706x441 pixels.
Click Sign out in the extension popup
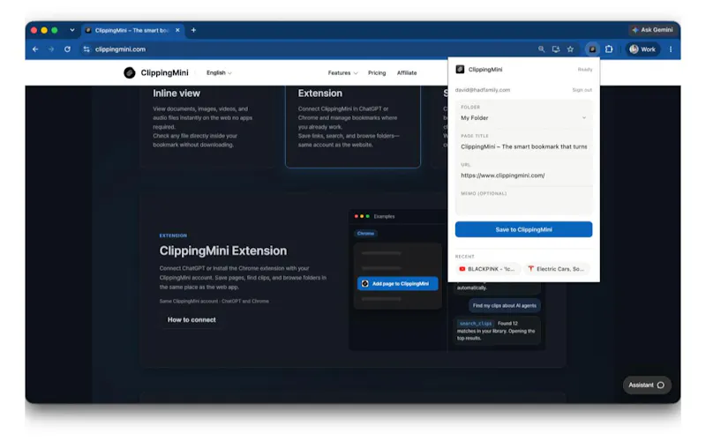click(x=582, y=90)
